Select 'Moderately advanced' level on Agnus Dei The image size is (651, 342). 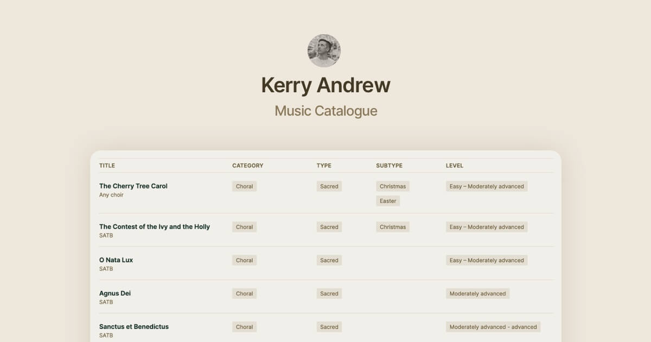coord(478,293)
